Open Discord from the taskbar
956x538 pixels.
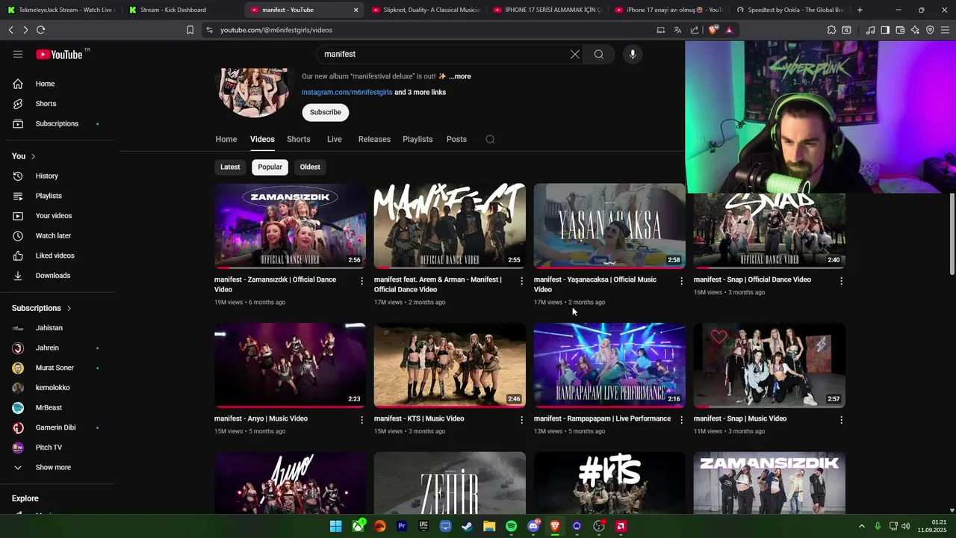click(533, 526)
